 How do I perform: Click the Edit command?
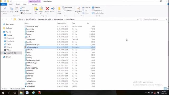pos(85,10)
